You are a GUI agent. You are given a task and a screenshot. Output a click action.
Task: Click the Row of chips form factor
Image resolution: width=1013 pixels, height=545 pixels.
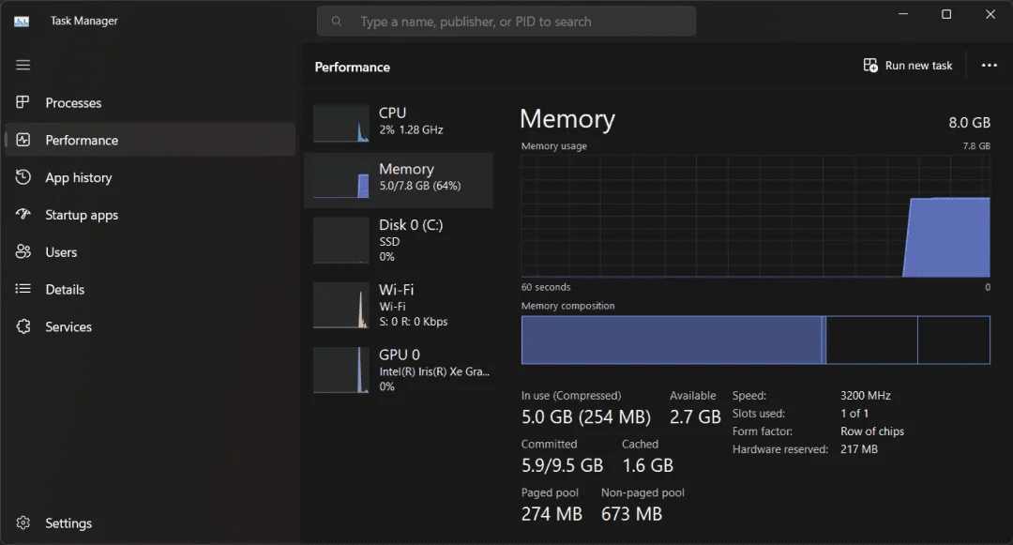point(872,431)
